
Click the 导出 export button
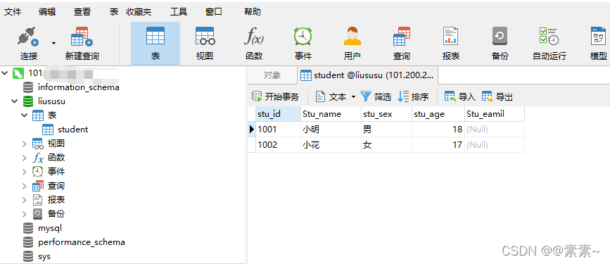pos(497,96)
